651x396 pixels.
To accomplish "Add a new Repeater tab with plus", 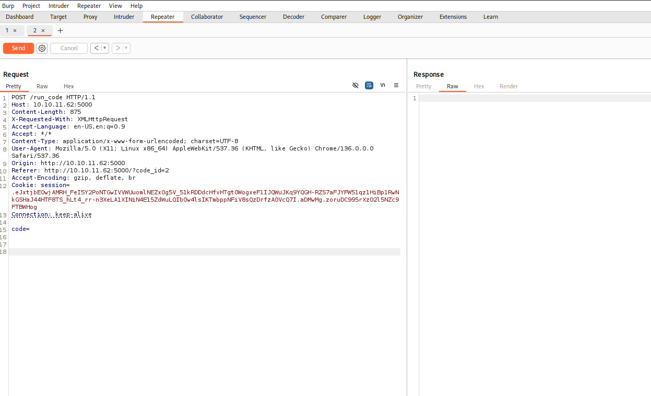I will coord(60,30).
